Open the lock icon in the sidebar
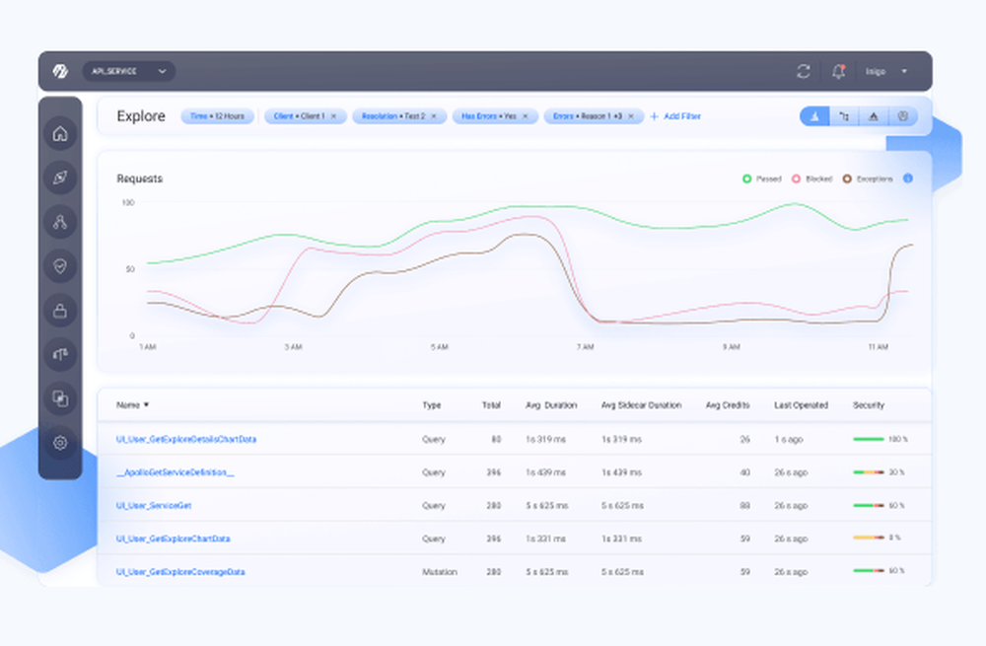The width and height of the screenshot is (986, 646). pos(60,310)
